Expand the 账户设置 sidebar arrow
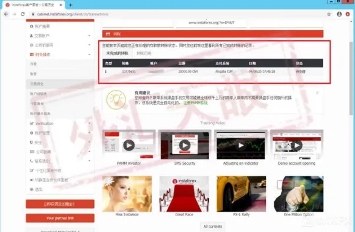Image resolution: width=355 pixels, height=232 pixels. [x=89, y=133]
